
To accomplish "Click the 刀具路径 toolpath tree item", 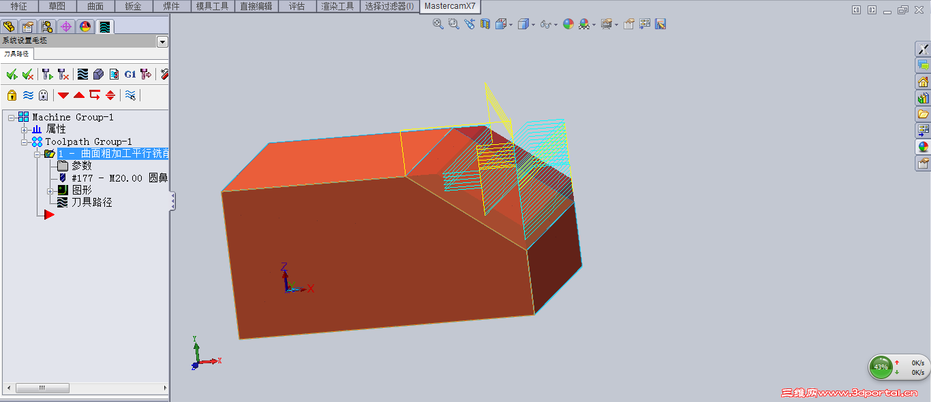I will click(92, 203).
